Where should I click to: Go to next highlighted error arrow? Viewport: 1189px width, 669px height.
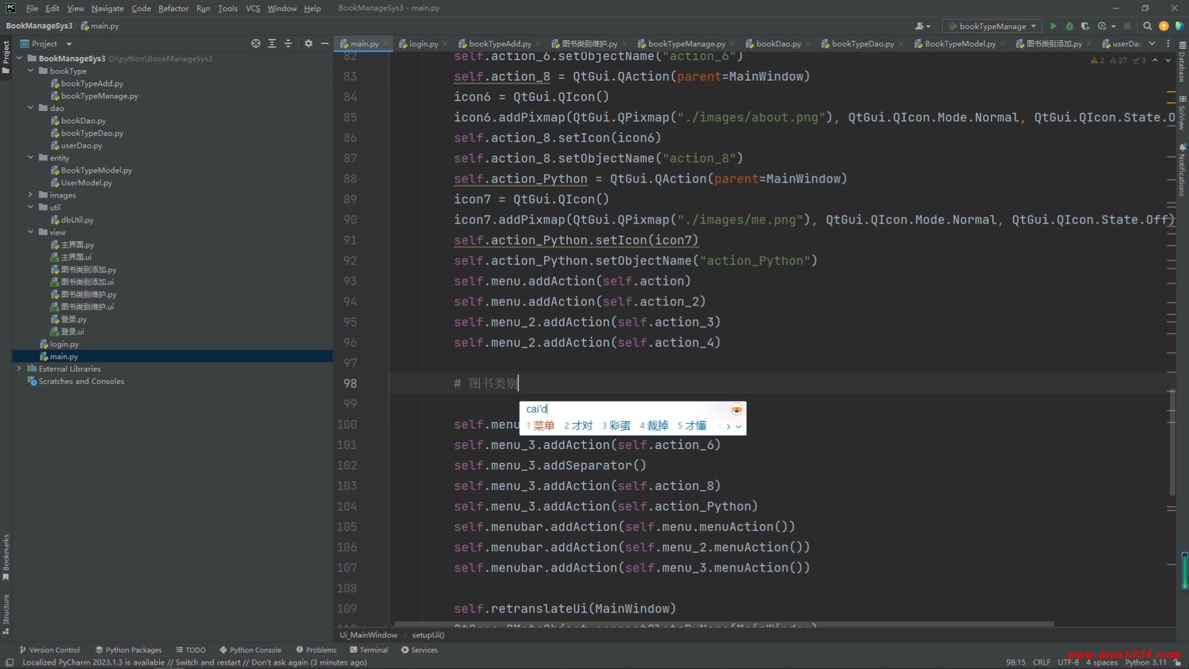[1168, 60]
